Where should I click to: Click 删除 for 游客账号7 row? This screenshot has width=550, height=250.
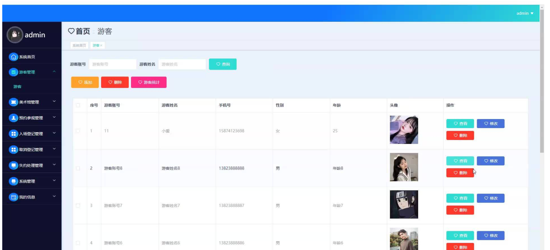[460, 210]
